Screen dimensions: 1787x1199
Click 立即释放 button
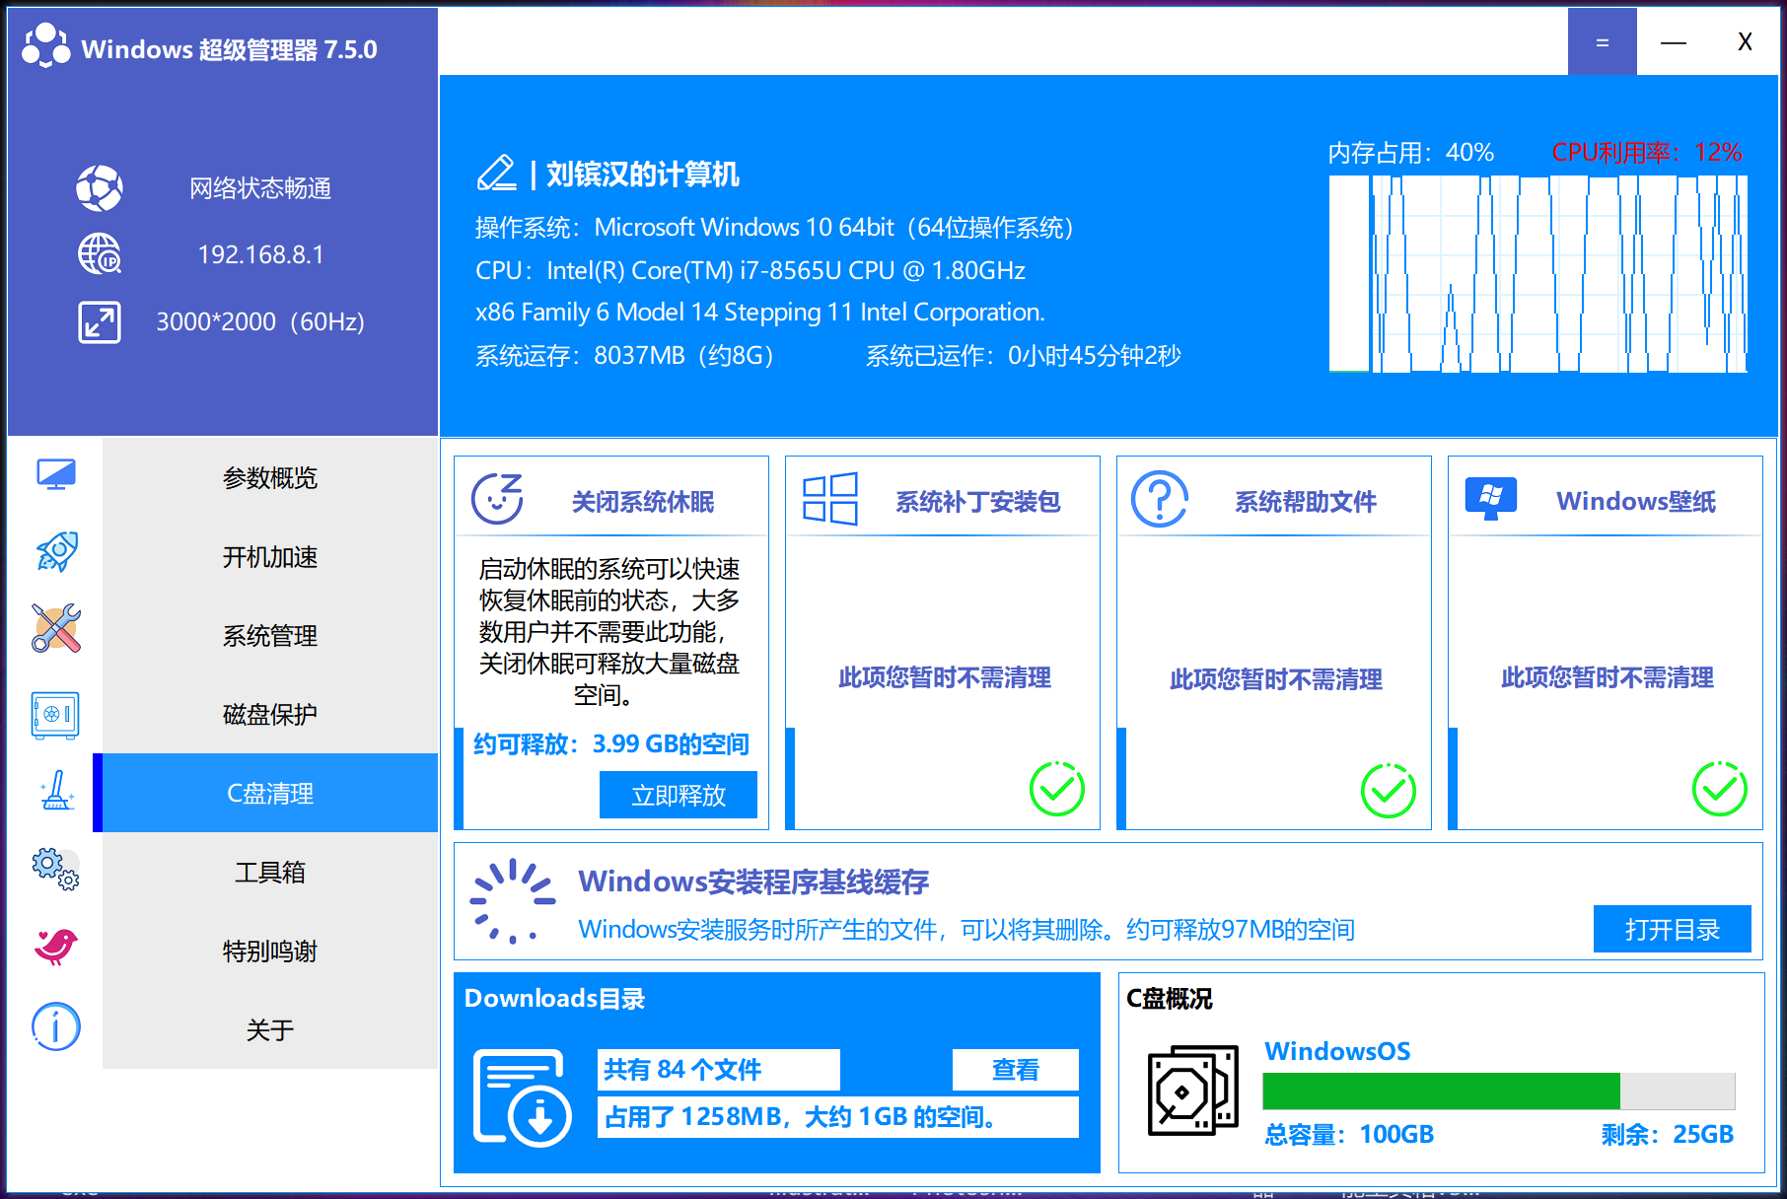pyautogui.click(x=679, y=795)
